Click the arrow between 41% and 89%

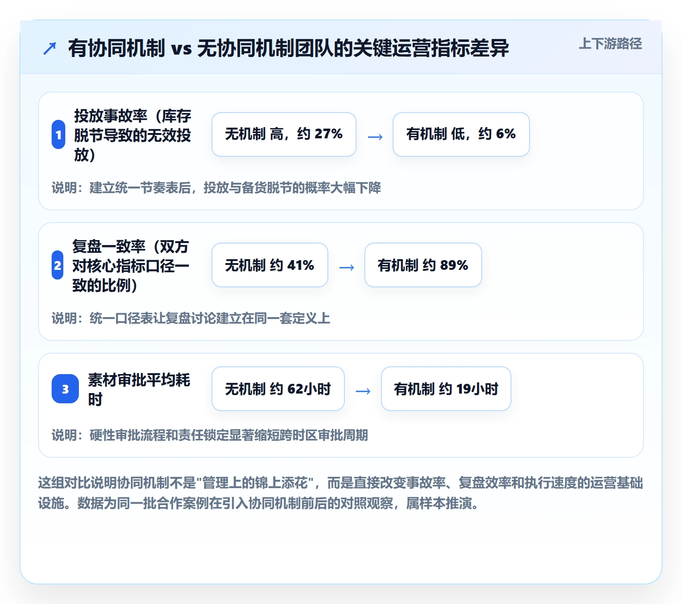346,267
